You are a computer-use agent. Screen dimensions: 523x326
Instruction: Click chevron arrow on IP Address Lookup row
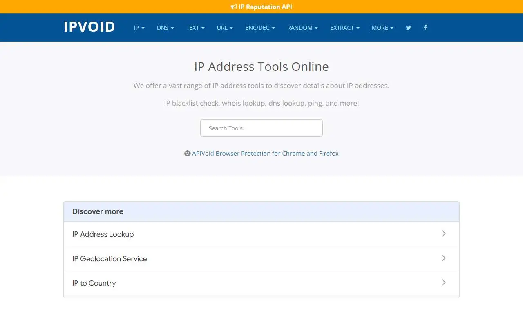pyautogui.click(x=444, y=233)
